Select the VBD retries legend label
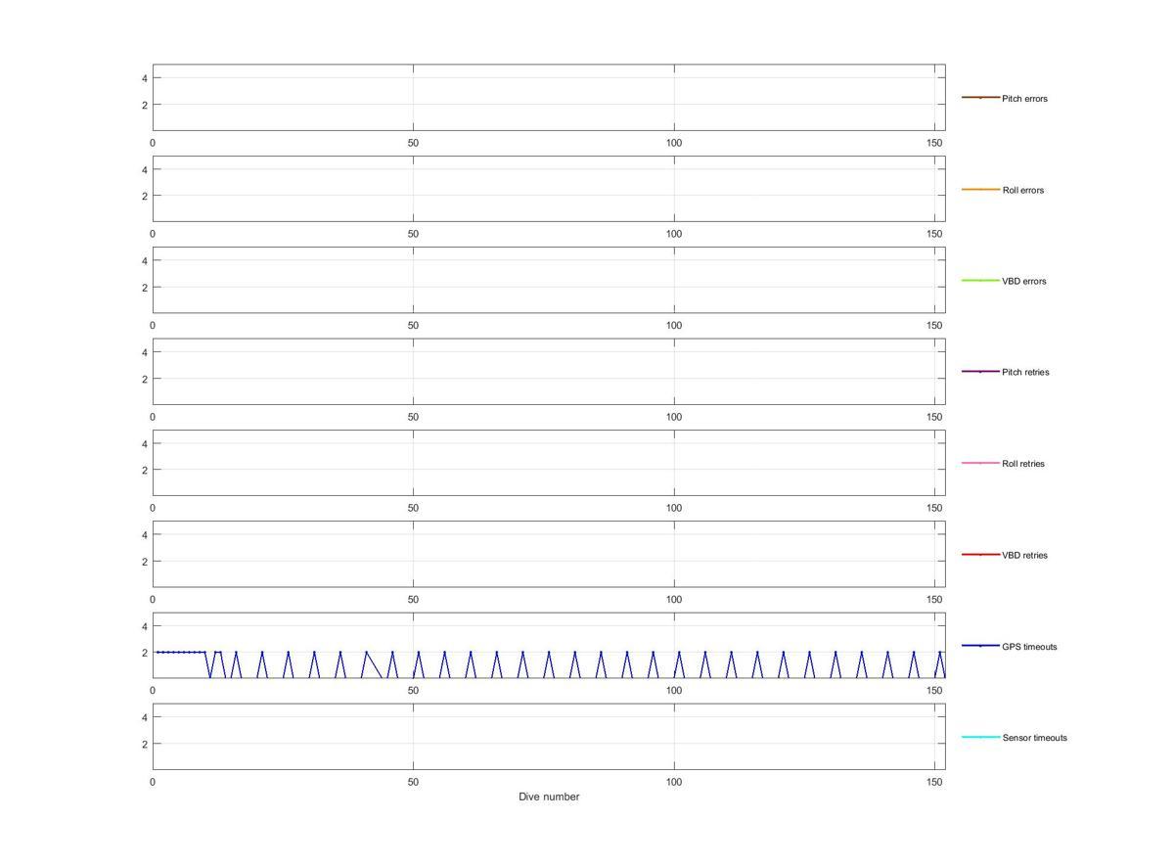The height and width of the screenshot is (866, 1174). [x=1024, y=555]
